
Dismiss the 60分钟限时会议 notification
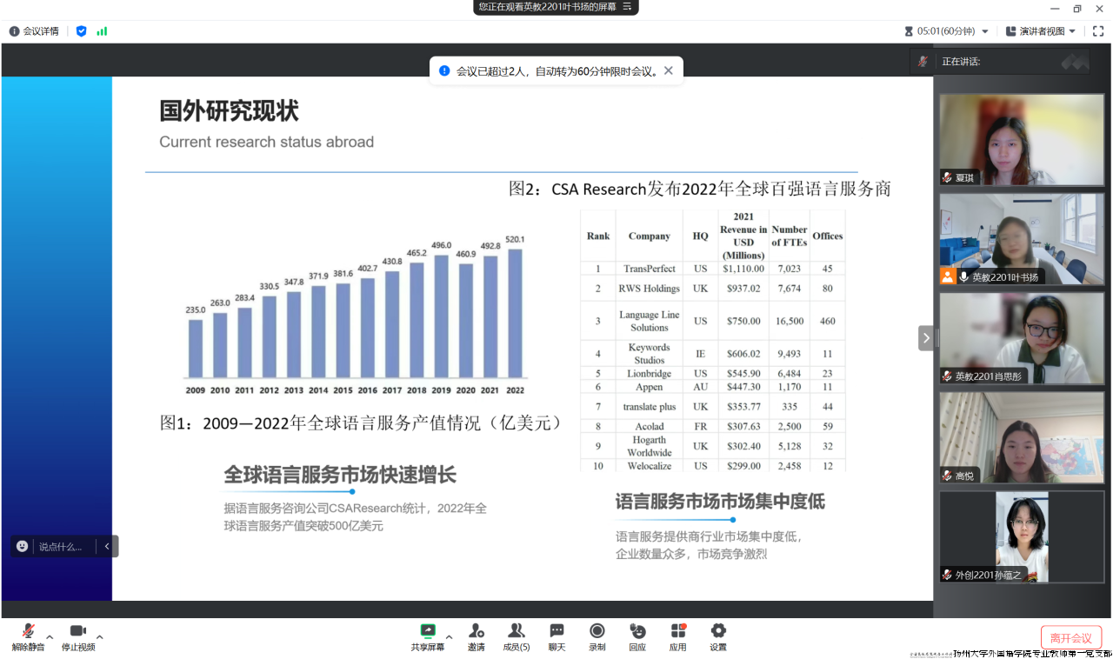669,71
